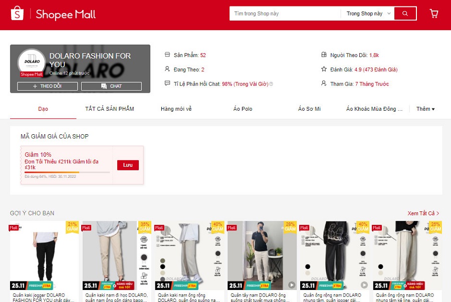451x302 pixels.
Task: Click the voucher usage progress bar
Action: click(67, 172)
